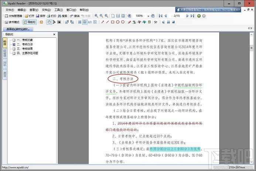
Task: Select the strikethrough text annotation tool
Action: 139,22
